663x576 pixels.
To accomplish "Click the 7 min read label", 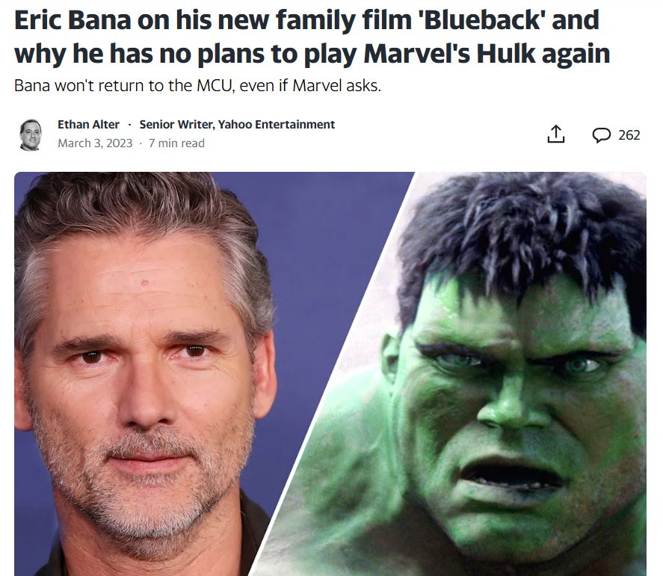I will (176, 143).
